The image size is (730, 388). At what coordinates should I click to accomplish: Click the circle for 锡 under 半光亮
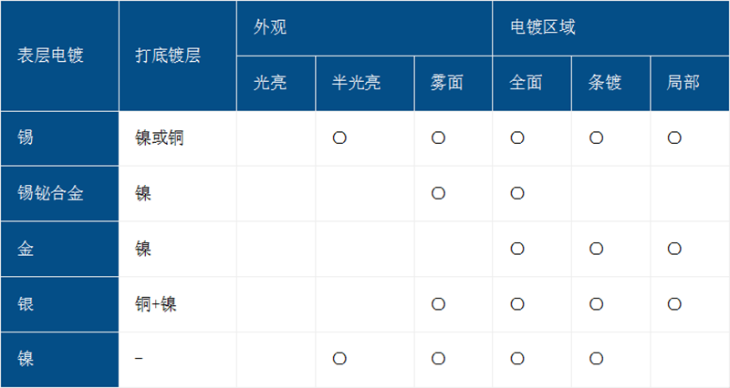click(339, 138)
